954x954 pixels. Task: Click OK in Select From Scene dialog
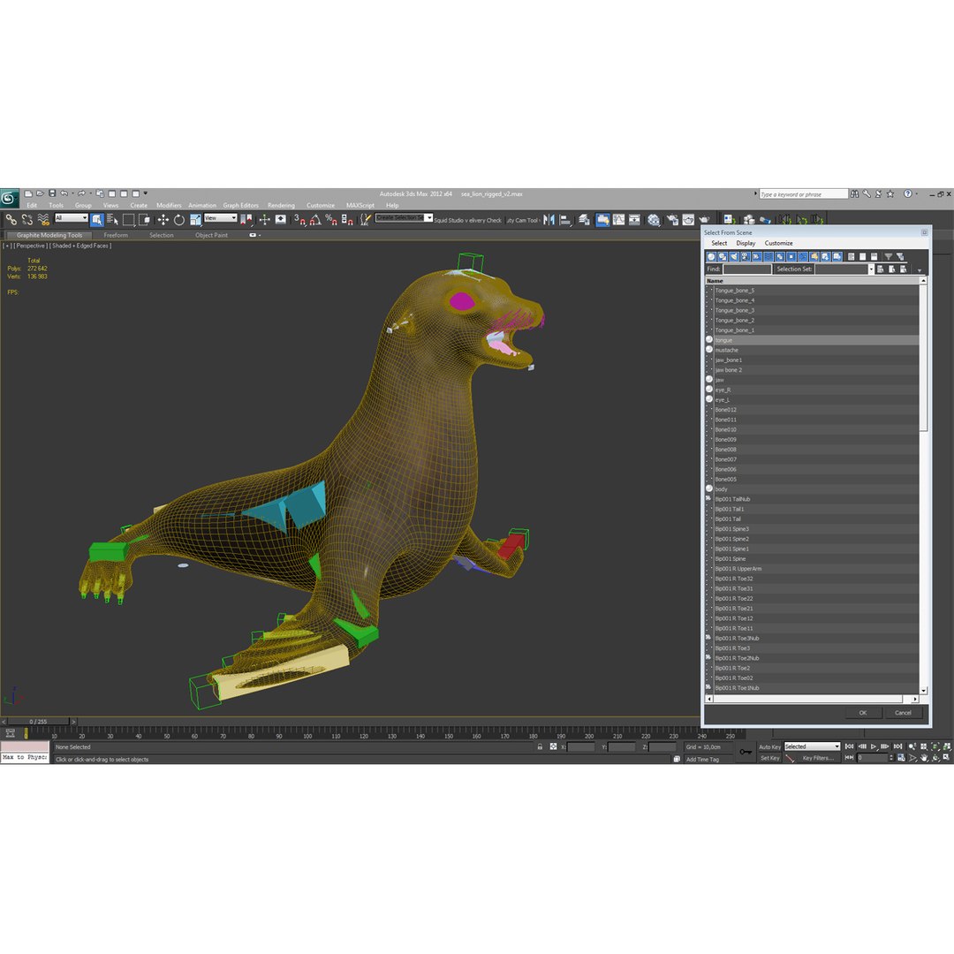pos(863,713)
